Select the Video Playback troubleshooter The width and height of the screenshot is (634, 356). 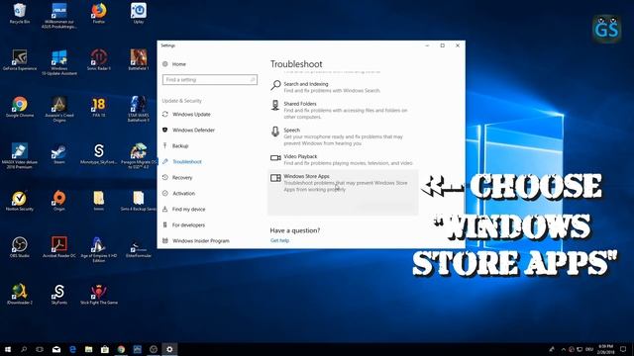click(x=343, y=159)
